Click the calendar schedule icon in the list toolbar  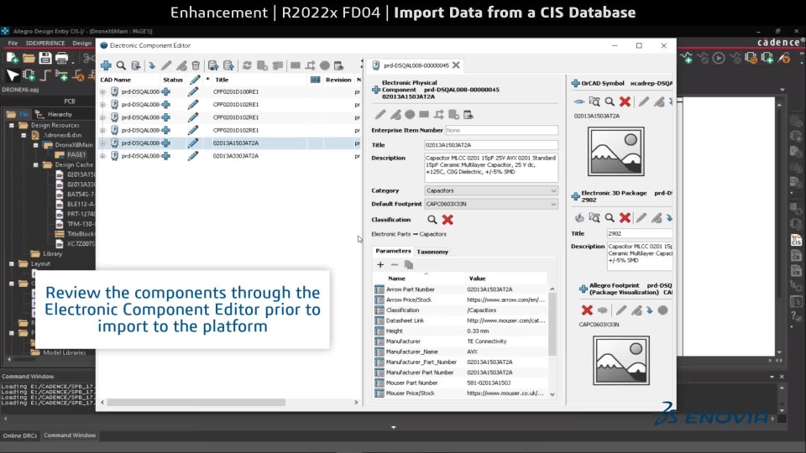pyautogui.click(x=338, y=65)
